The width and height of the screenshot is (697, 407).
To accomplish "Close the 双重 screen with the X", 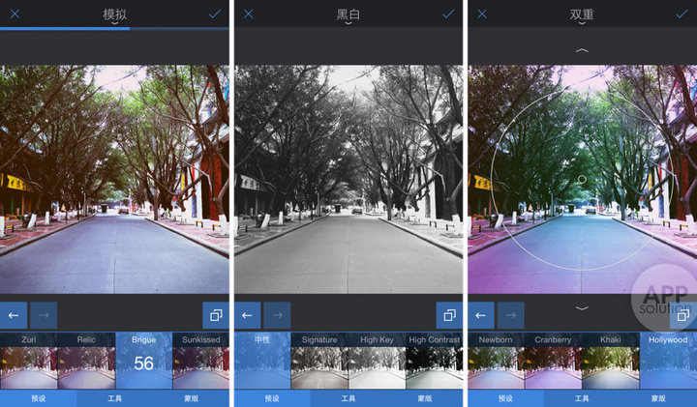I will tap(482, 14).
